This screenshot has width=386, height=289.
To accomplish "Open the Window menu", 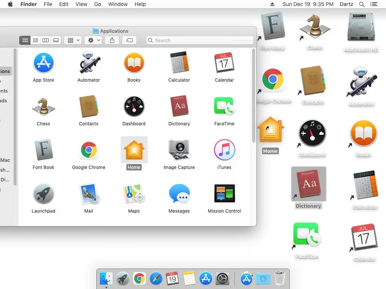I will click(118, 4).
